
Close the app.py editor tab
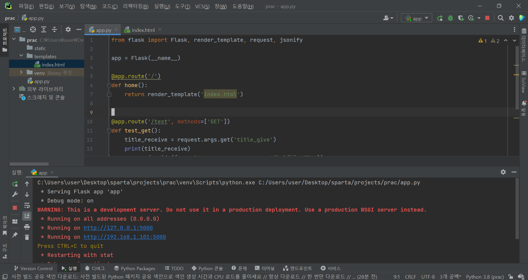tap(116, 29)
